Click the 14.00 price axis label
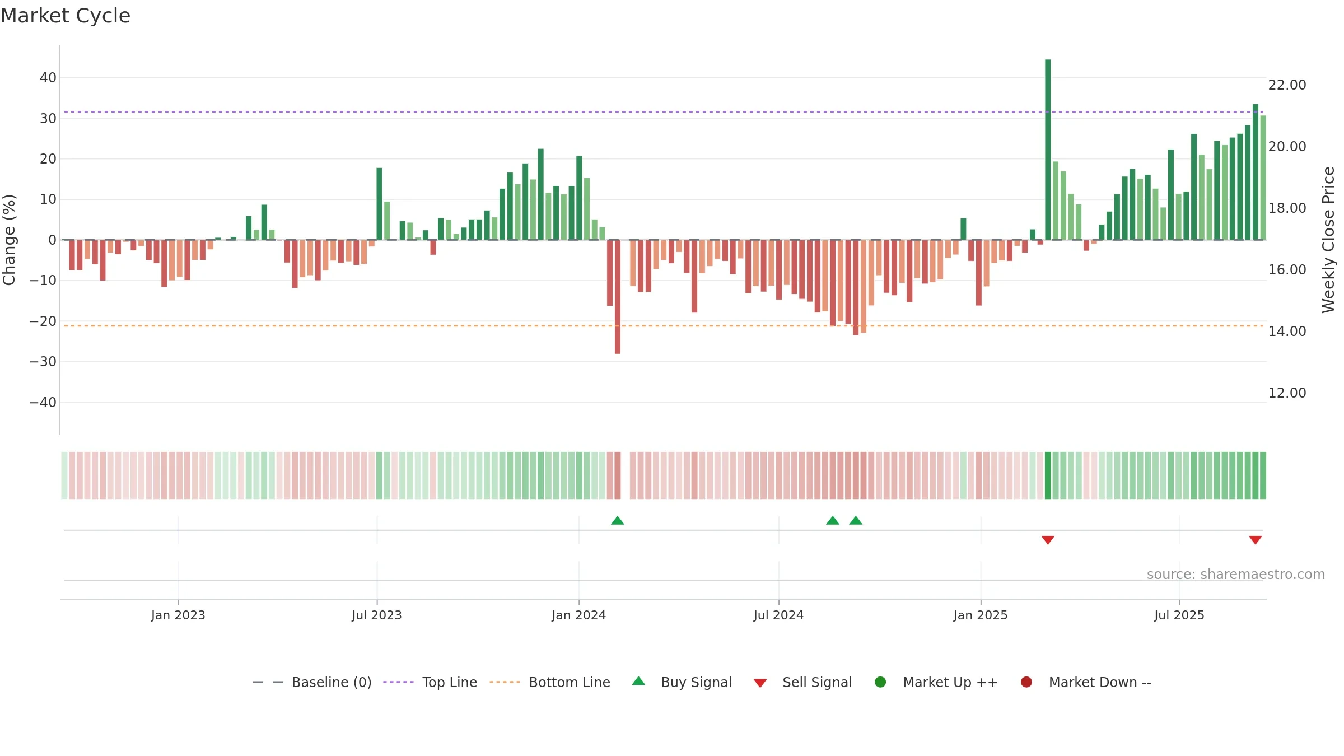The image size is (1344, 756). pos(1287,332)
